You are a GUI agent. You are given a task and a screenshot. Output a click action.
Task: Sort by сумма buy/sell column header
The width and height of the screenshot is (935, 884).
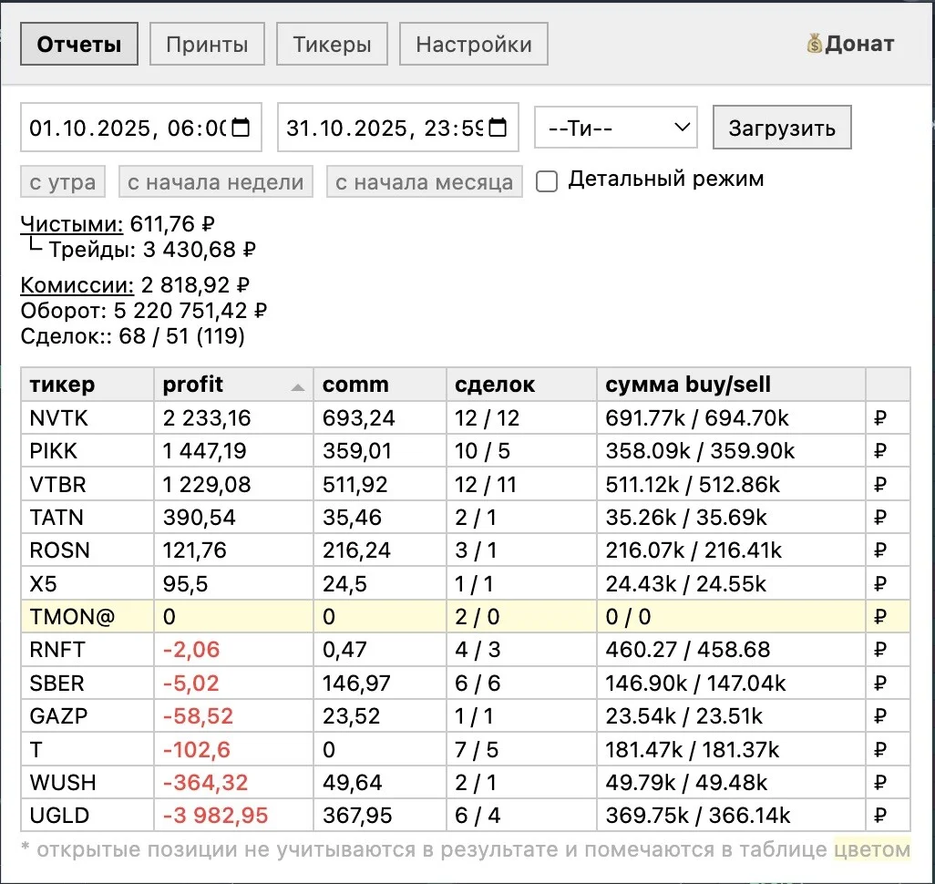click(x=731, y=385)
